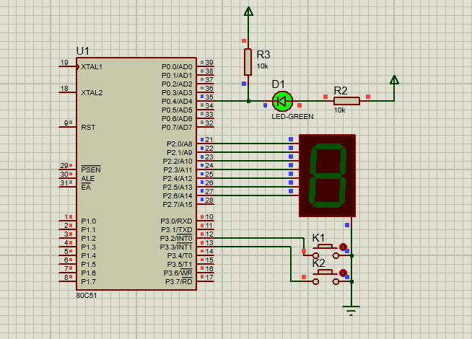Click the P1.7 pin label
Screen dimensions: 472x339
pyautogui.click(x=89, y=282)
